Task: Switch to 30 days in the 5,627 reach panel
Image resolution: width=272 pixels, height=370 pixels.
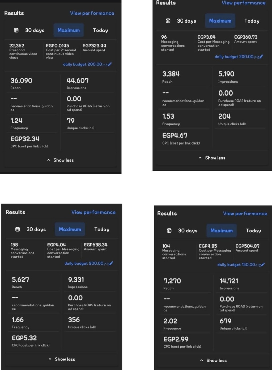Action: 36,229
